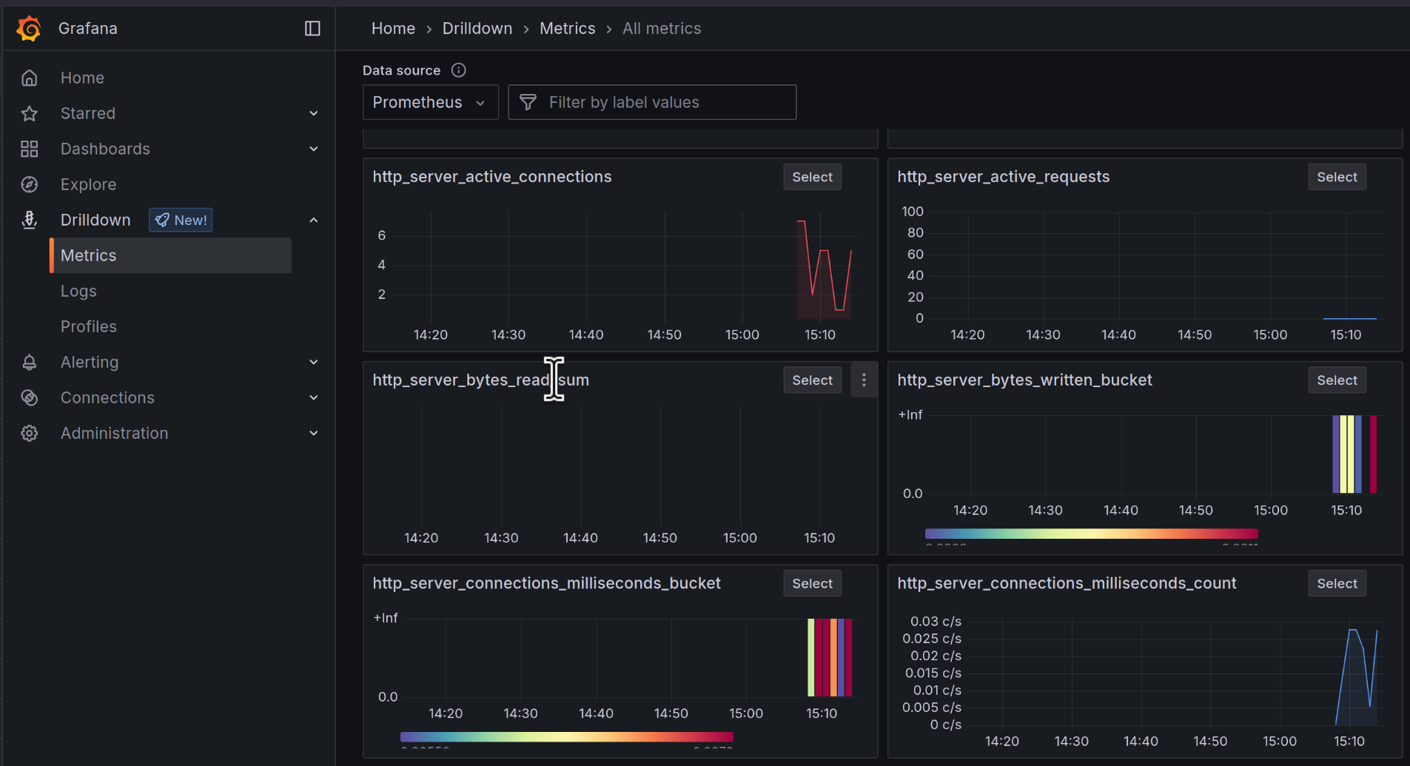
Task: Click the Grafana logo
Action: 30,28
